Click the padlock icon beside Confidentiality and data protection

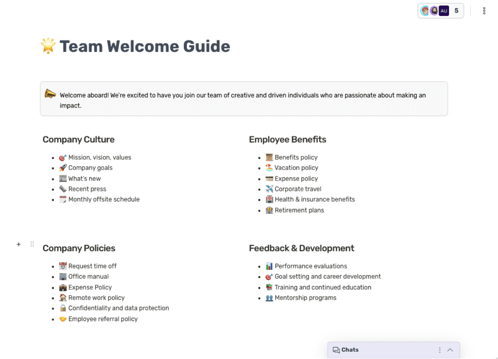62,308
